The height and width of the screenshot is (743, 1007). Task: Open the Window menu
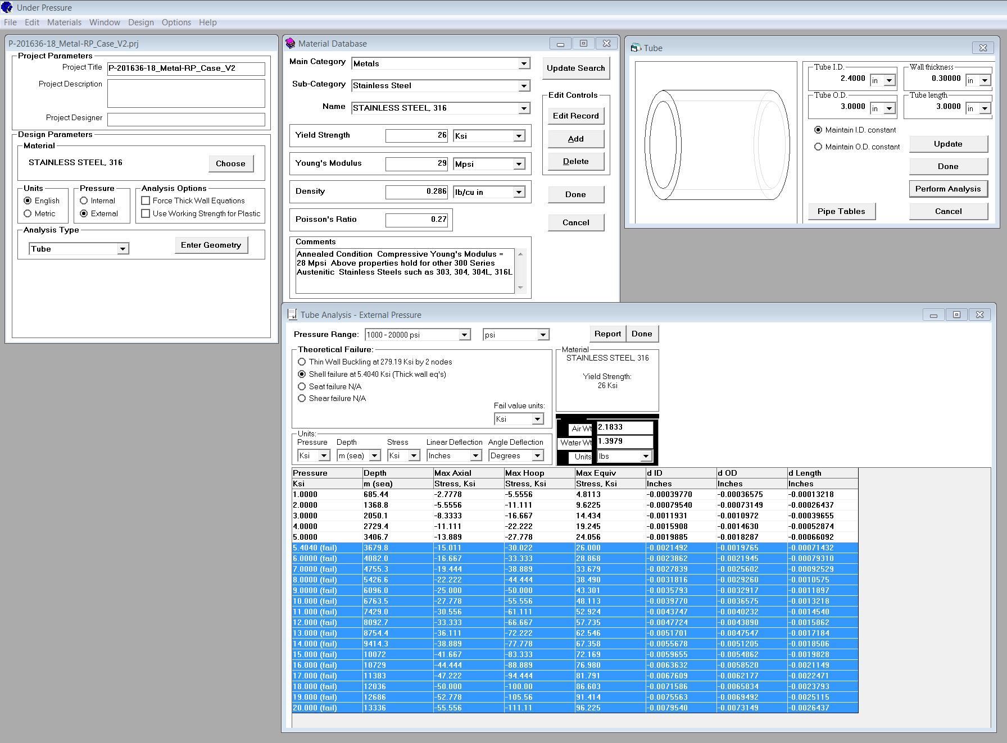pos(105,22)
